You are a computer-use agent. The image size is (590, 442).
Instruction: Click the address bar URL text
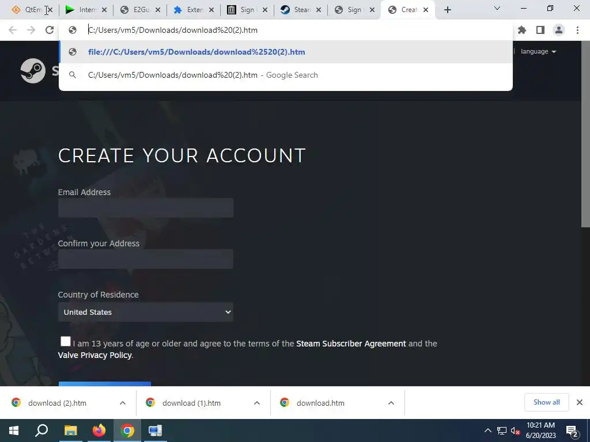pos(173,30)
